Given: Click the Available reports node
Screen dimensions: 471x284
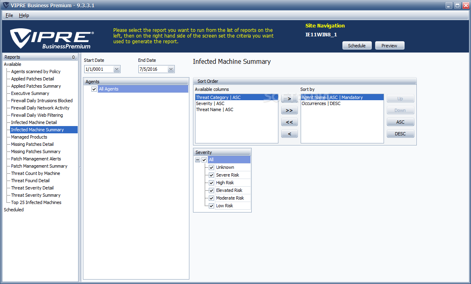Looking at the screenshot, I should click(x=13, y=64).
